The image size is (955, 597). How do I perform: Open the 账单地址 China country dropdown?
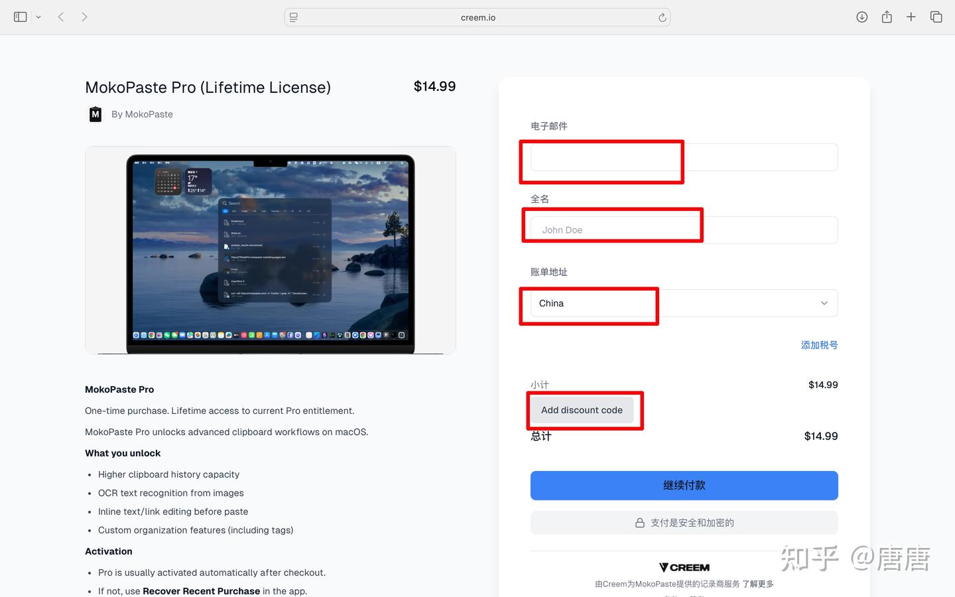(x=684, y=303)
